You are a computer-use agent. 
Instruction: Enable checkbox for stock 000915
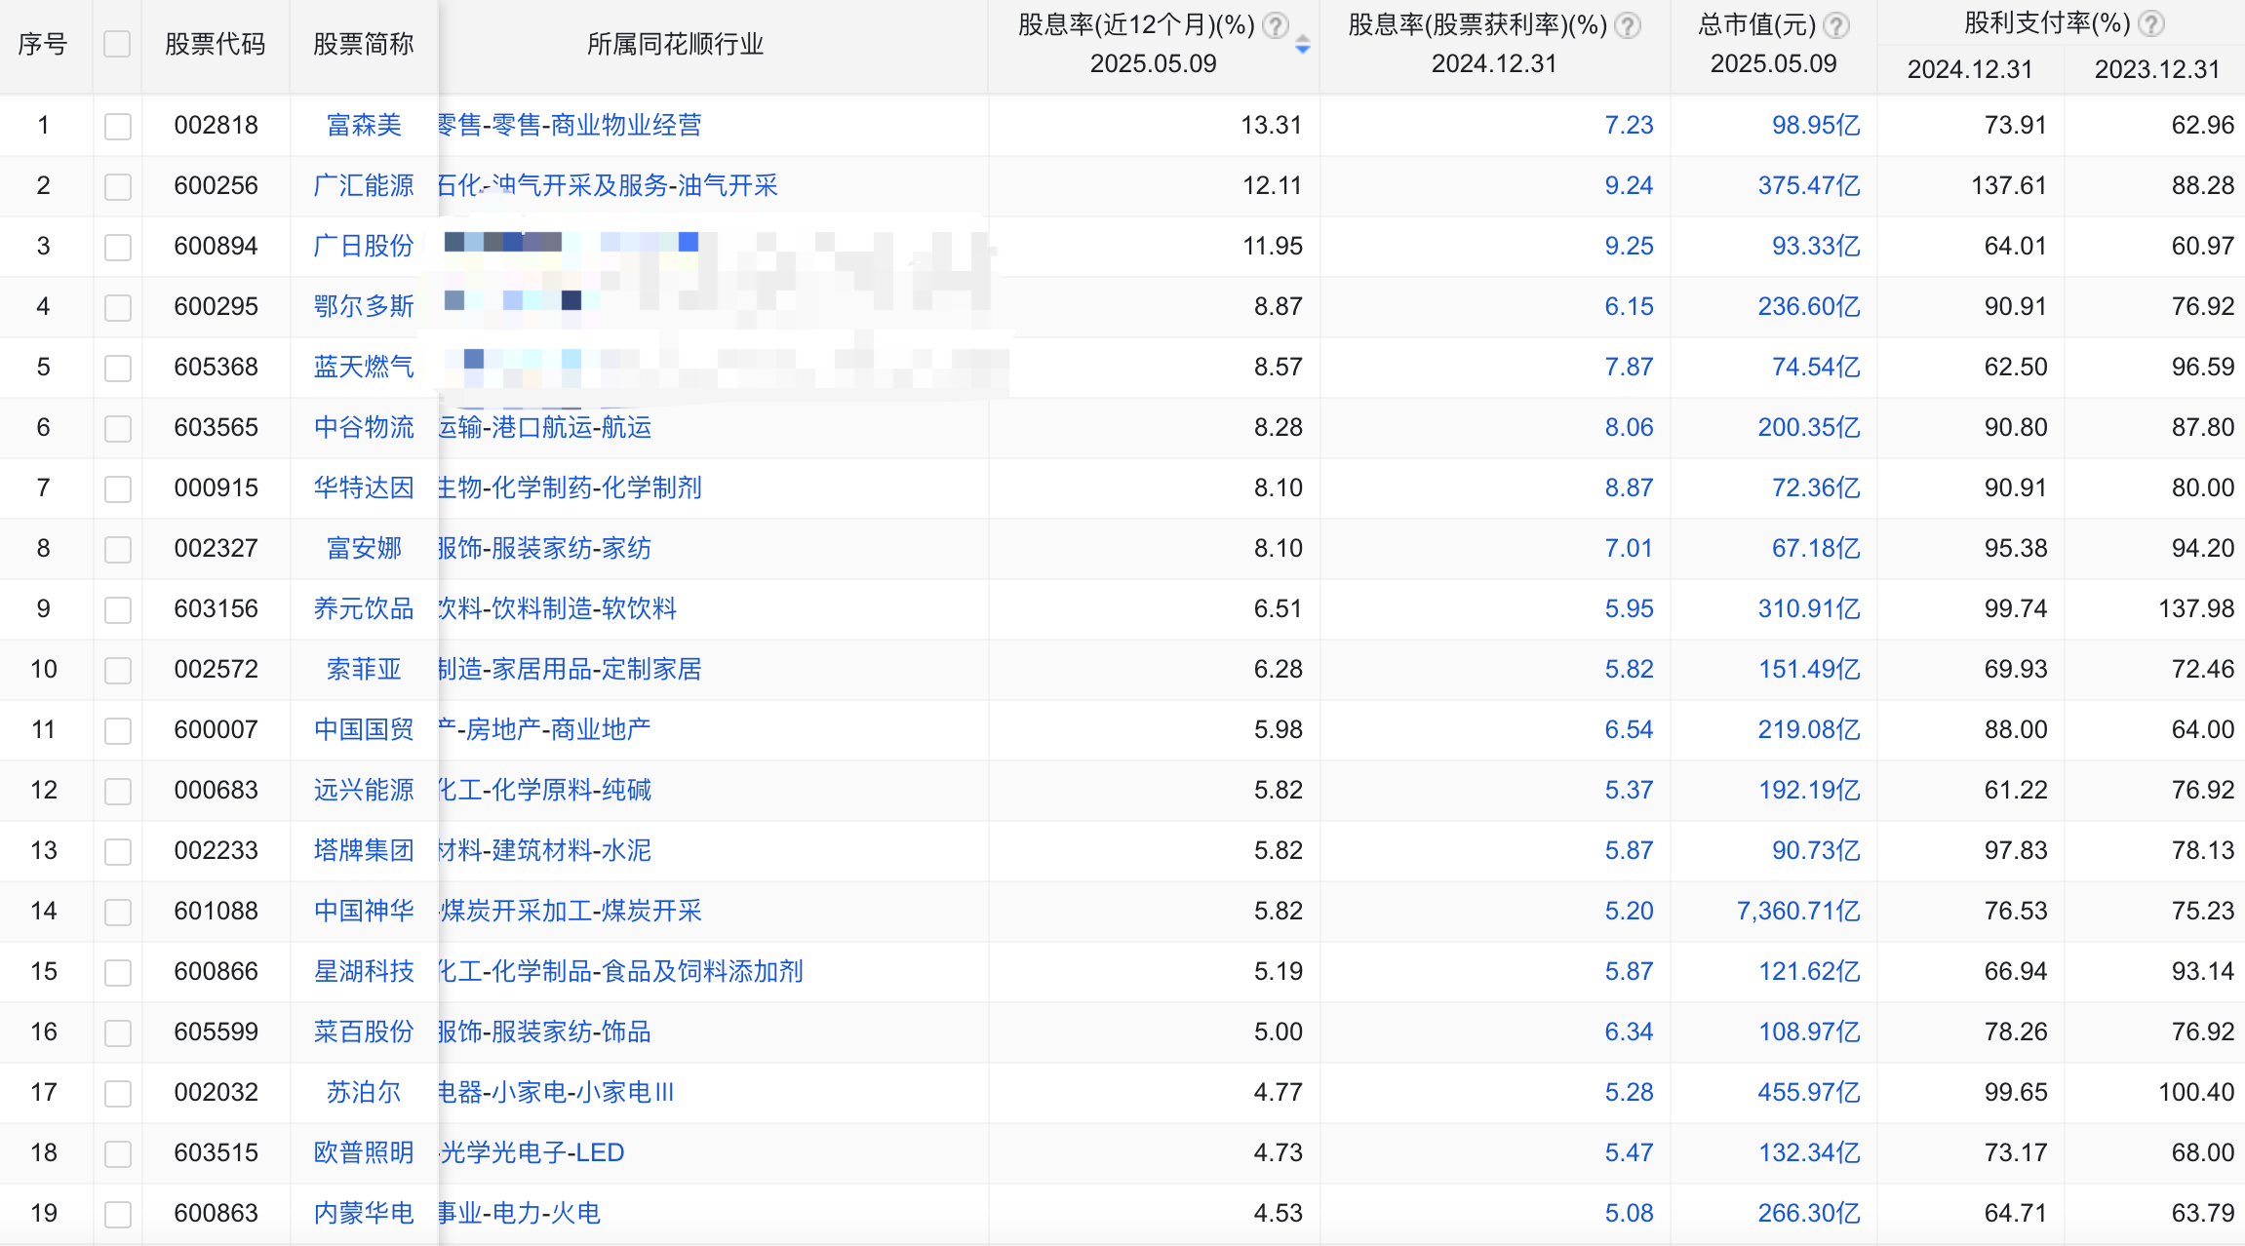tap(117, 488)
